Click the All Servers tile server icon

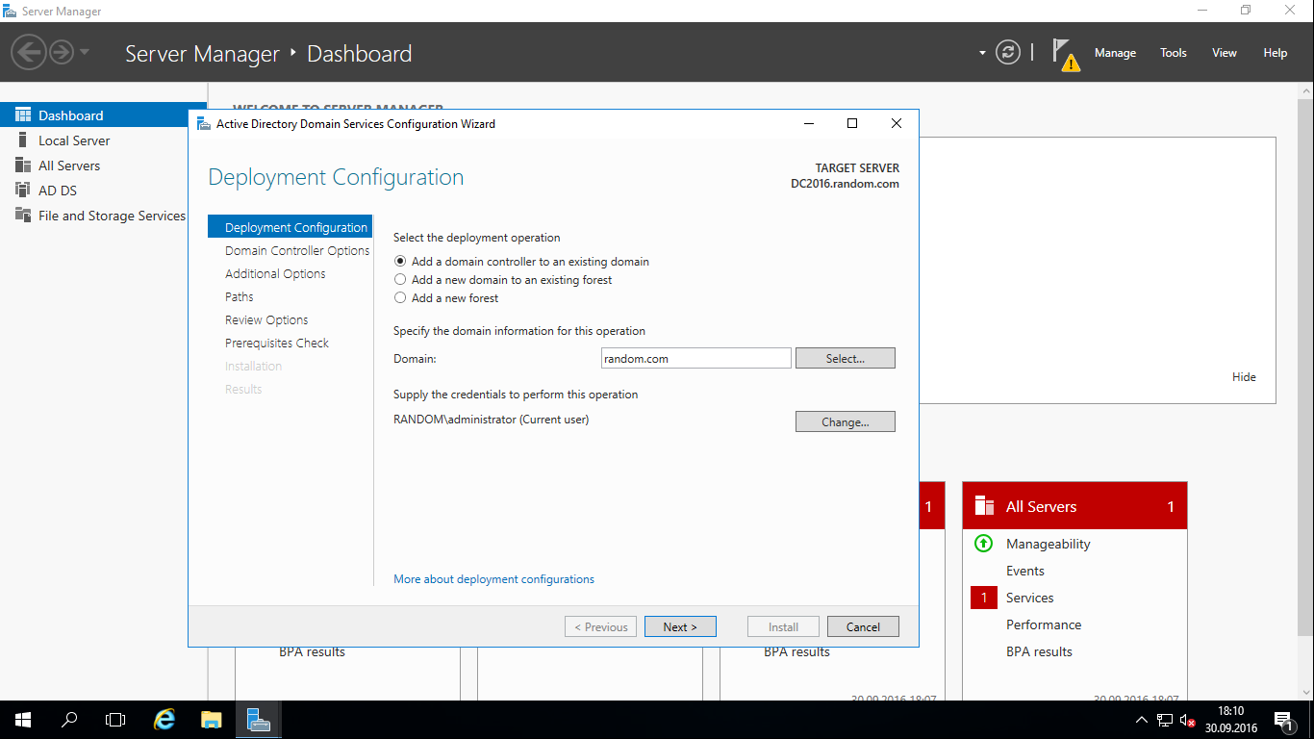[x=984, y=506]
